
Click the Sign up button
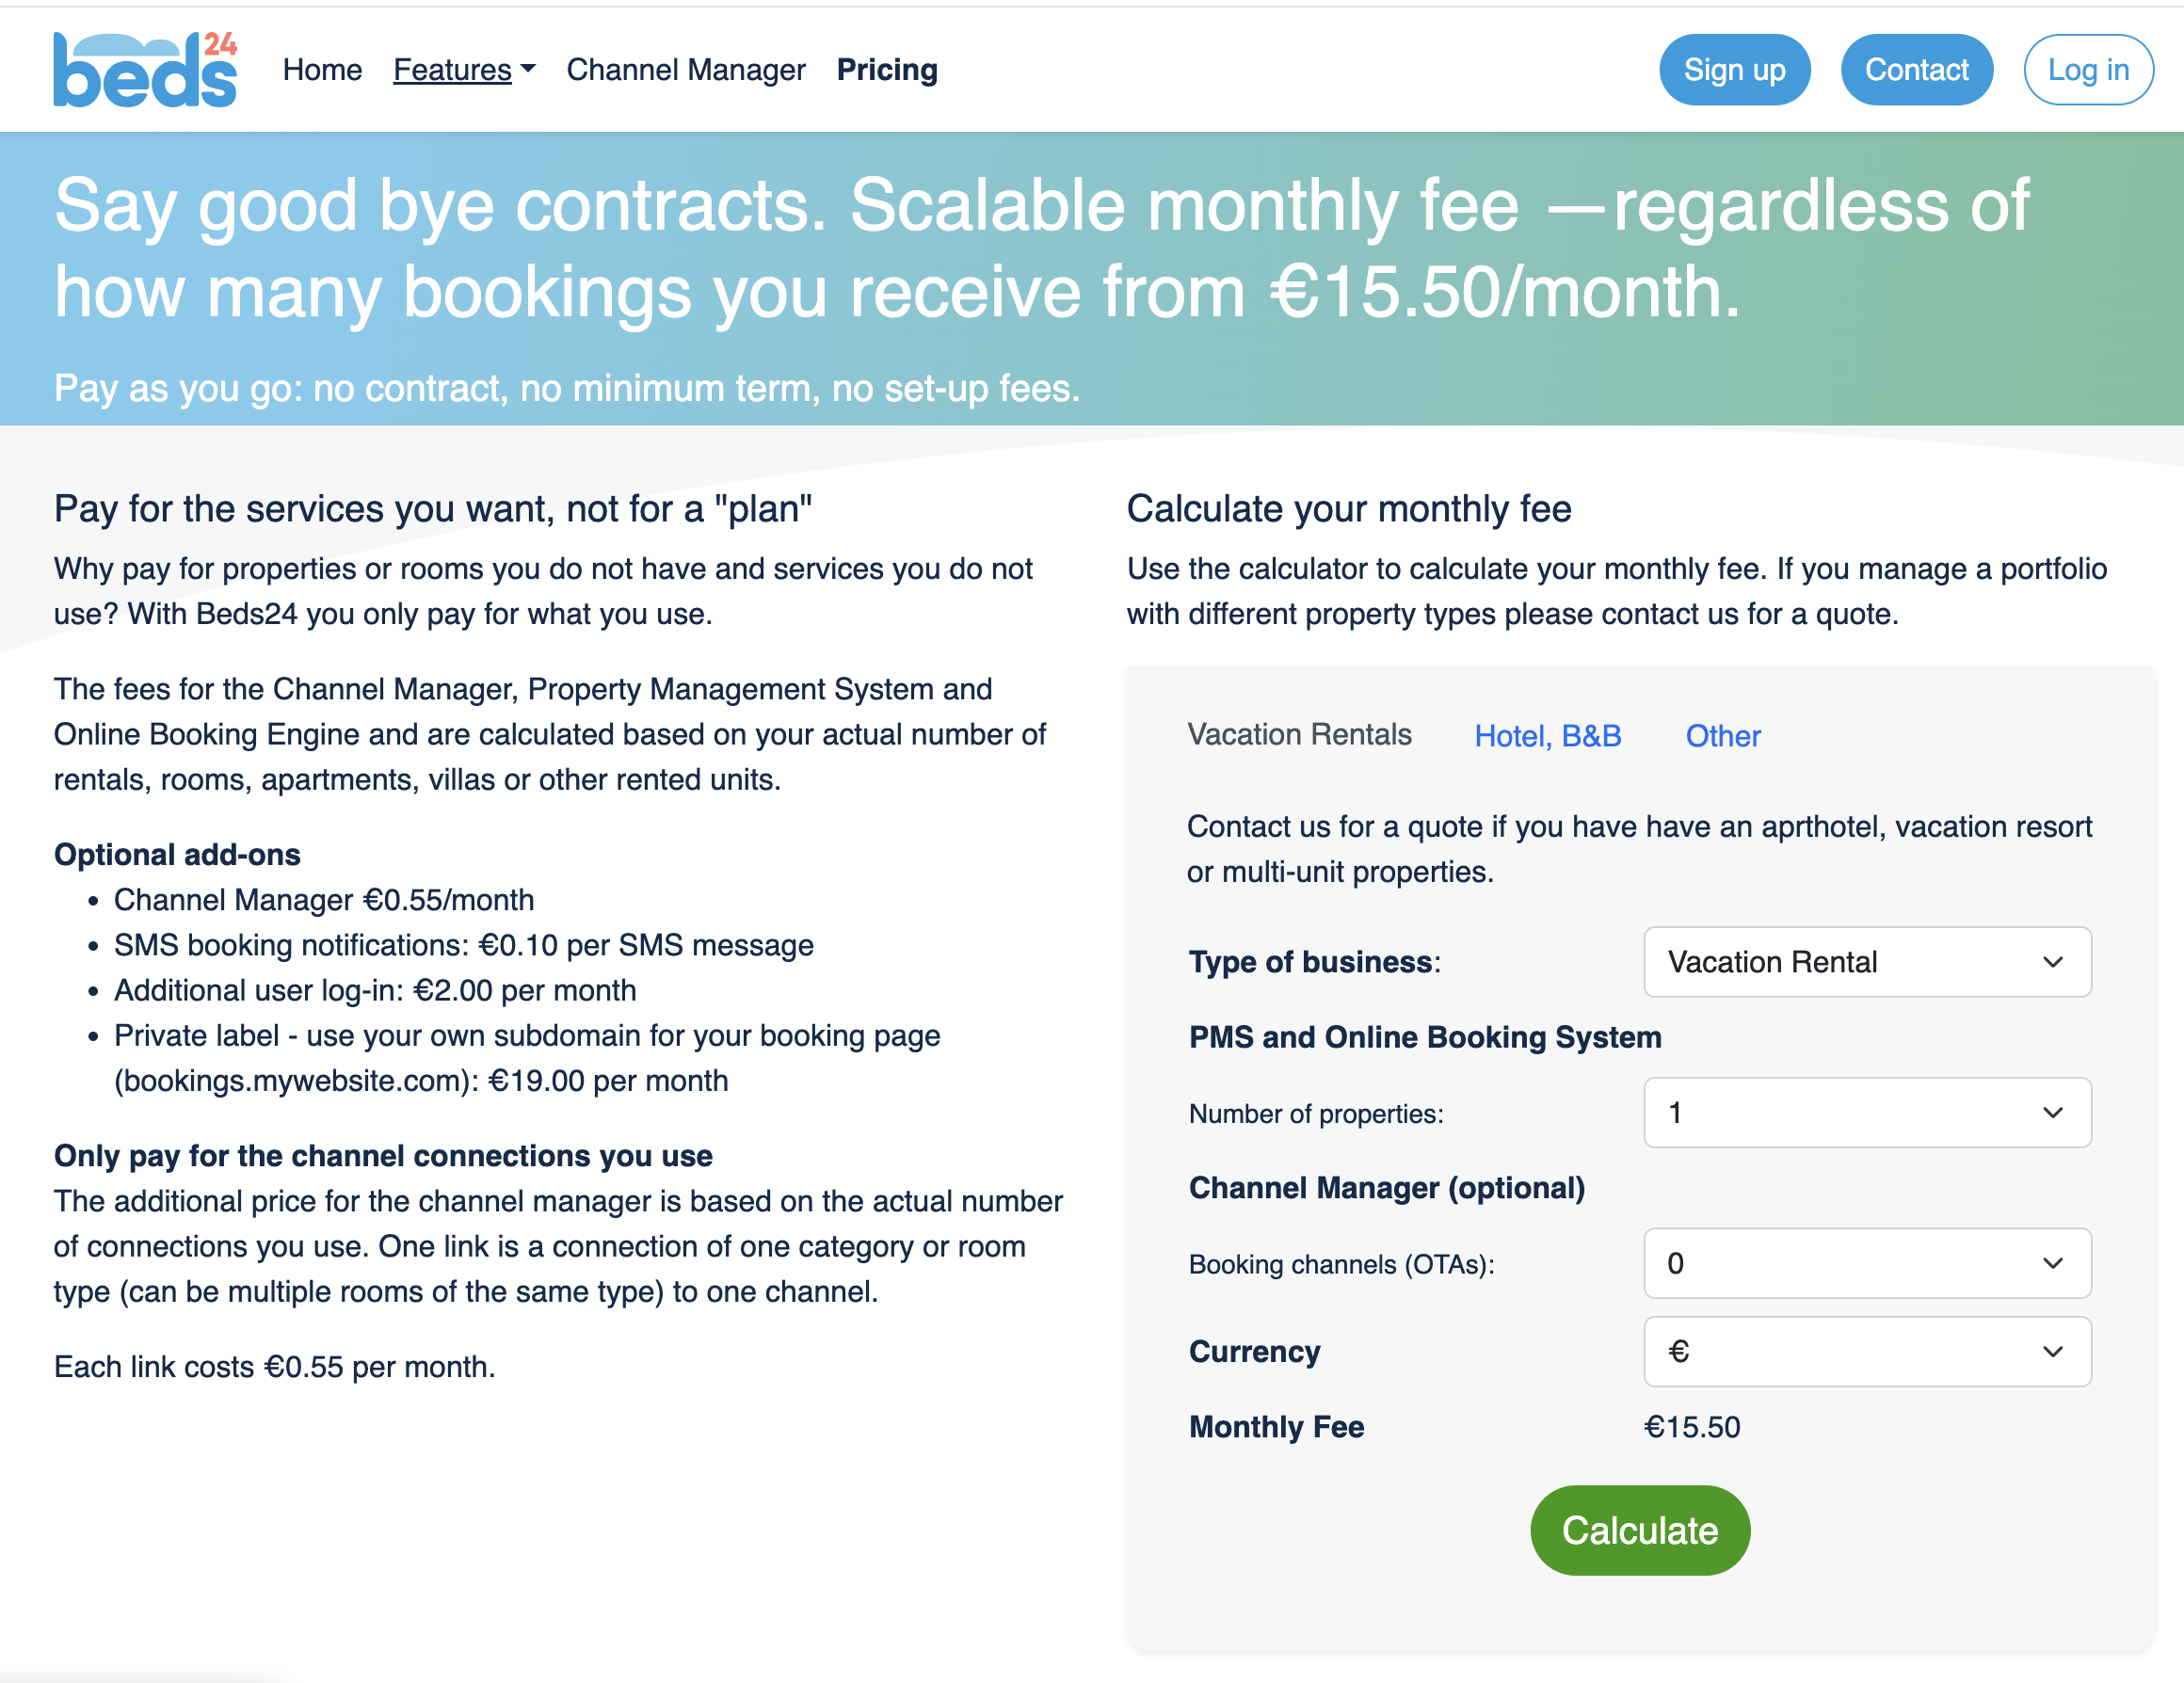1733,70
